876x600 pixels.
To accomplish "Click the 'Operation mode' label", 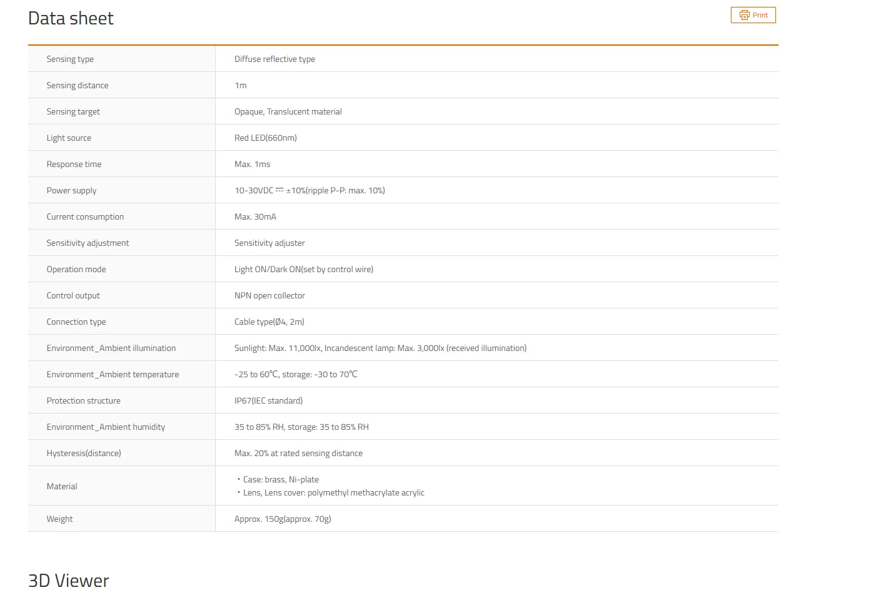I will click(x=76, y=270).
